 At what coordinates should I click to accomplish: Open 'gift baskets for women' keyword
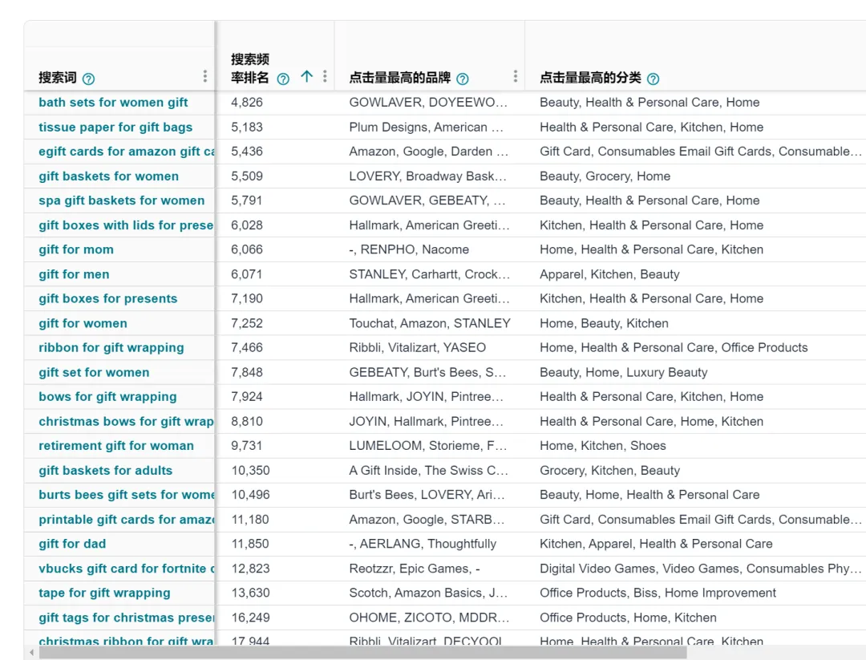point(109,176)
